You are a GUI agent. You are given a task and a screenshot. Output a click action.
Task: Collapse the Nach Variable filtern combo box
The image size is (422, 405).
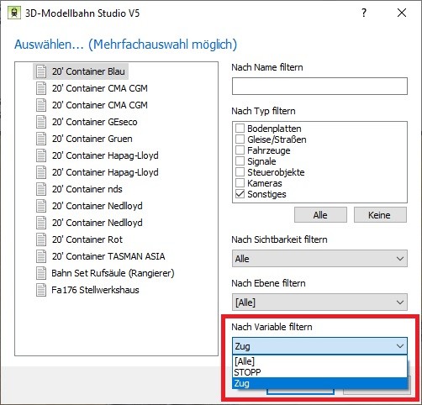[x=319, y=346]
